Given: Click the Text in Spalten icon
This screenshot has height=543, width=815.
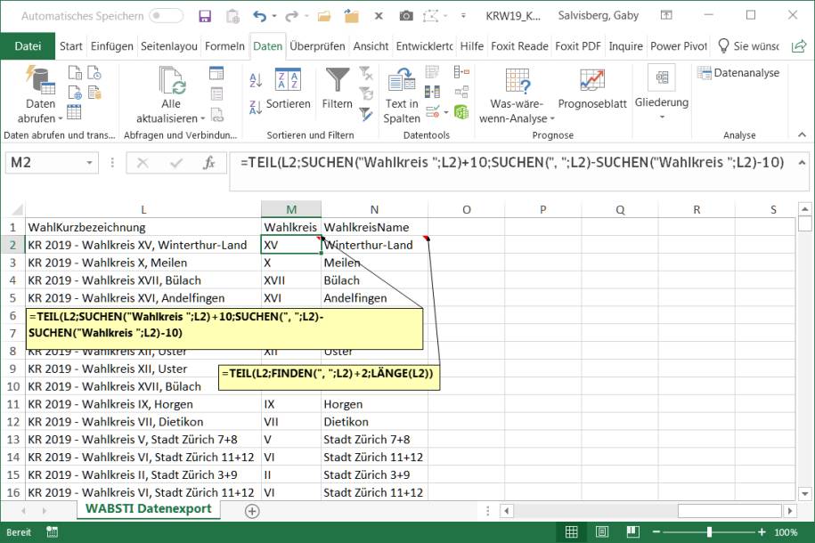Looking at the screenshot, I should coord(401,89).
